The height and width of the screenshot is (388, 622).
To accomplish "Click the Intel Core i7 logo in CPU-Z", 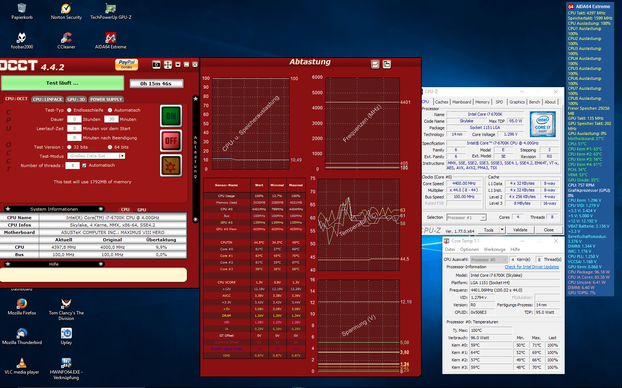I will click(x=543, y=124).
